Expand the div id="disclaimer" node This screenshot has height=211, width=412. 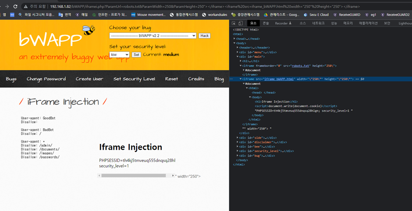(238, 142)
